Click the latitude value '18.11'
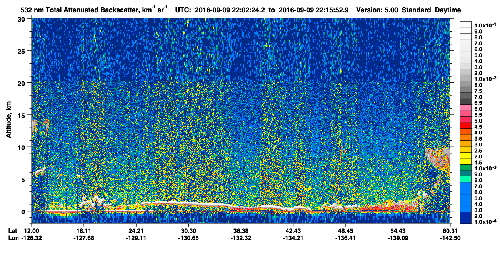The width and height of the screenshot is (500, 257). coord(84,231)
